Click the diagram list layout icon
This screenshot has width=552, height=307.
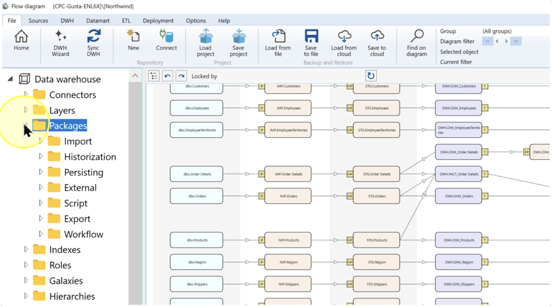[x=154, y=76]
